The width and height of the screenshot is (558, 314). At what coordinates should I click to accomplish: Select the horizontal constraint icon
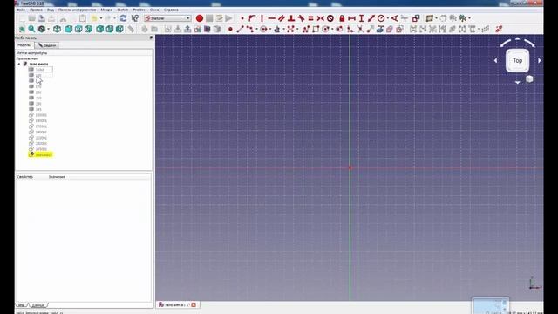(271, 18)
